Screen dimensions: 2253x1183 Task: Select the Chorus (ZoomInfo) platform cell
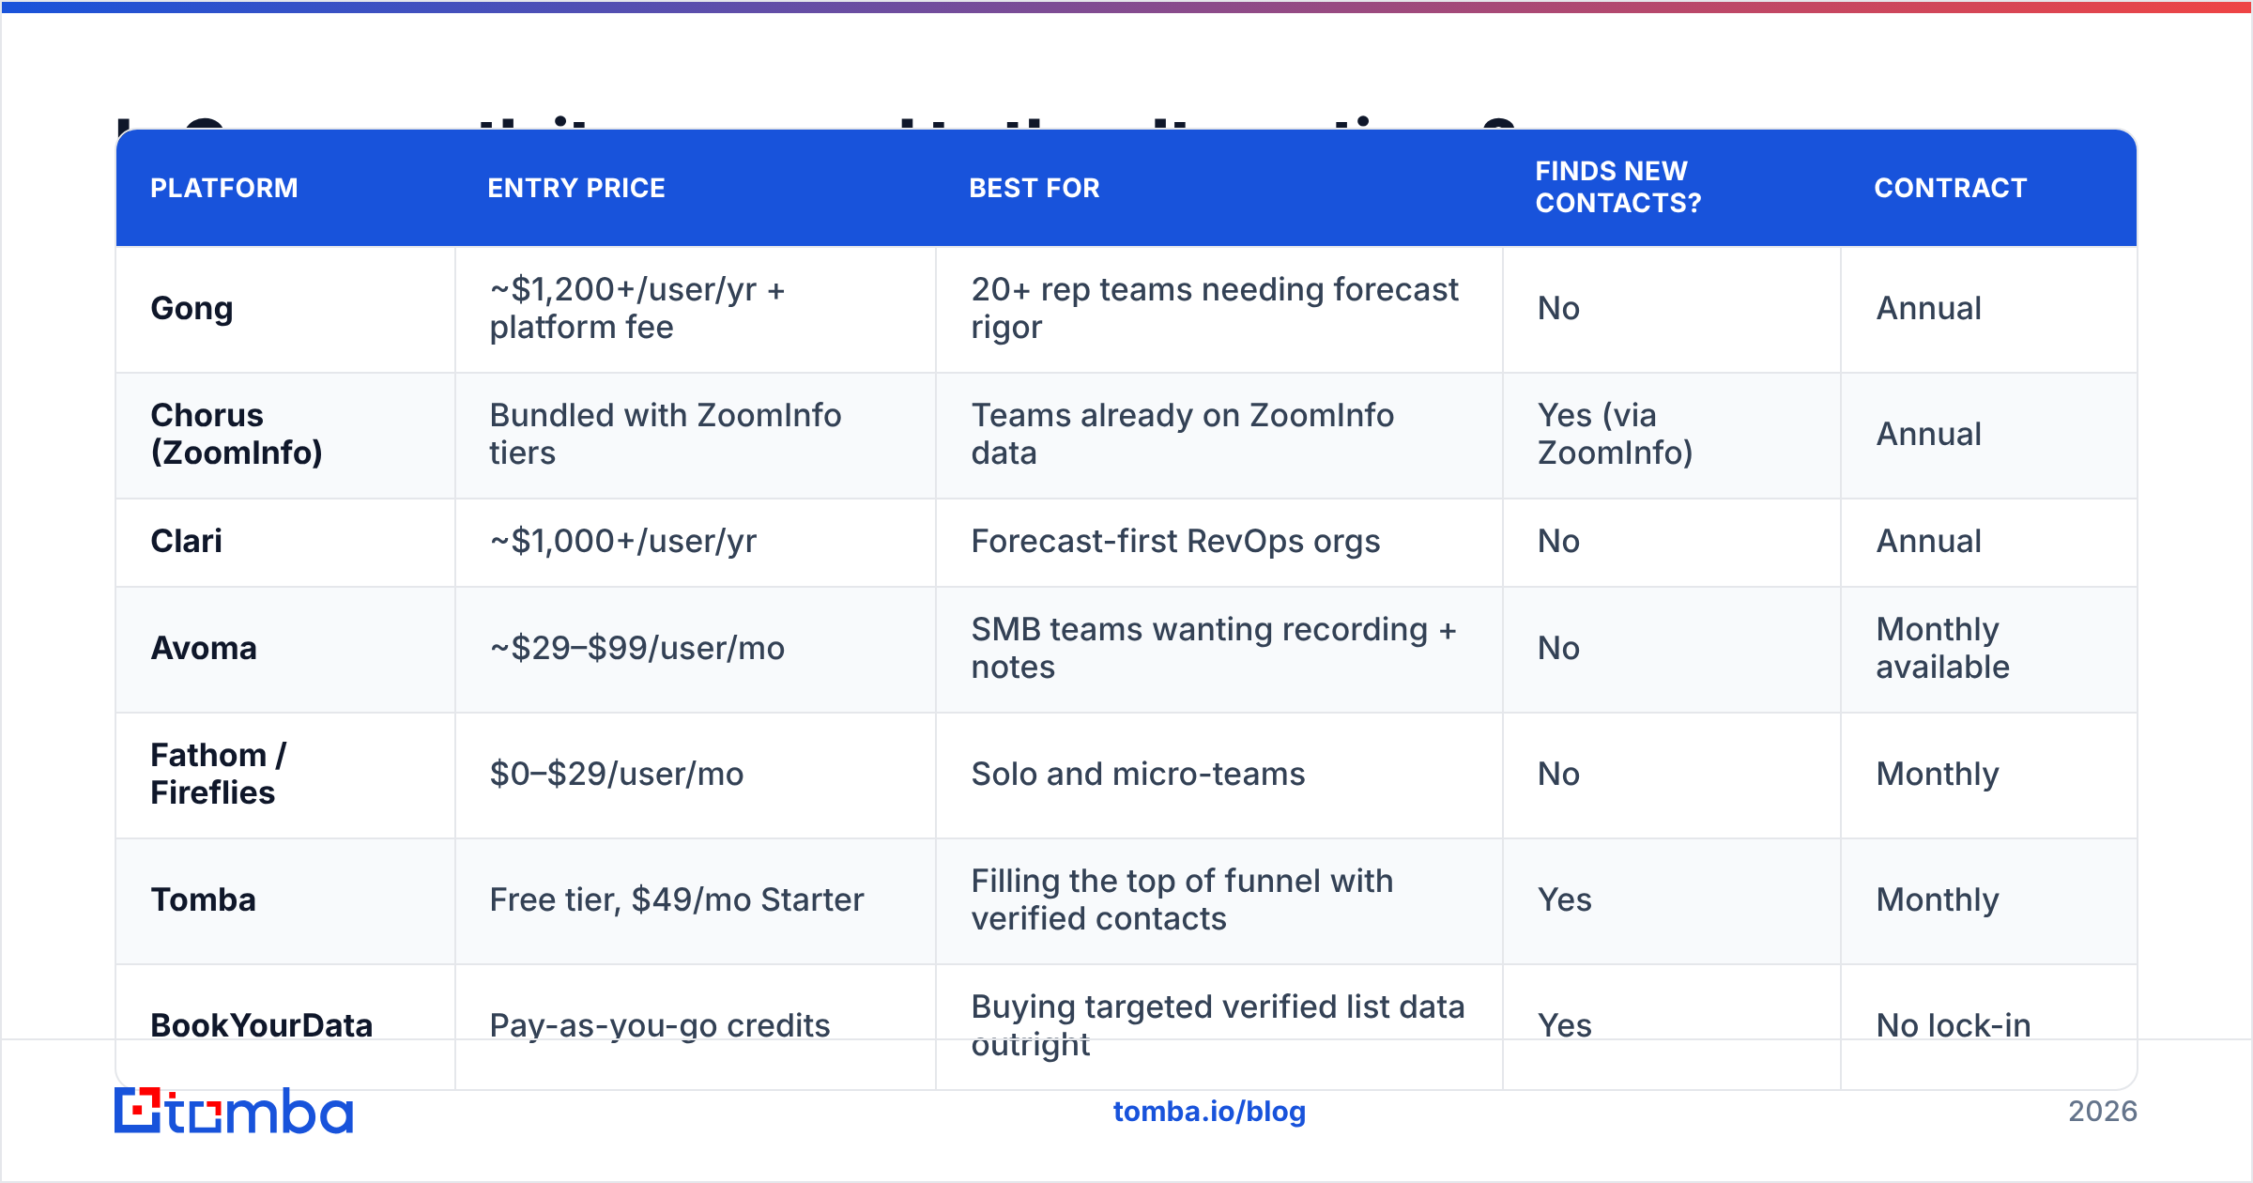[x=237, y=434]
